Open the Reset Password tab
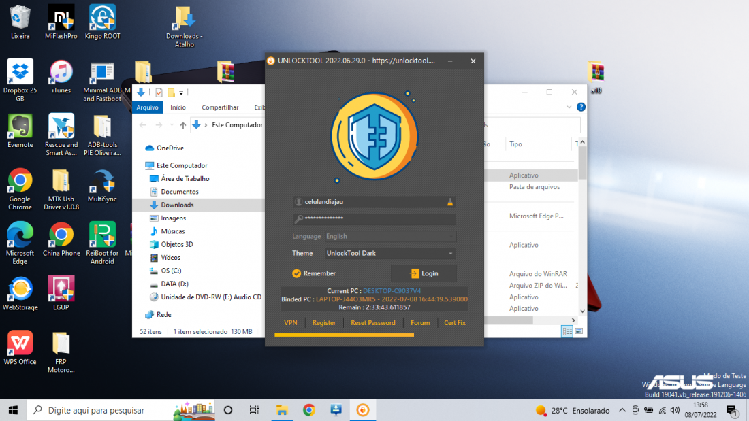Viewport: 749px width, 421px height. [x=373, y=322]
